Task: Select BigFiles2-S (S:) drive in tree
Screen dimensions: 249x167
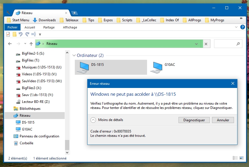Action: [33, 53]
